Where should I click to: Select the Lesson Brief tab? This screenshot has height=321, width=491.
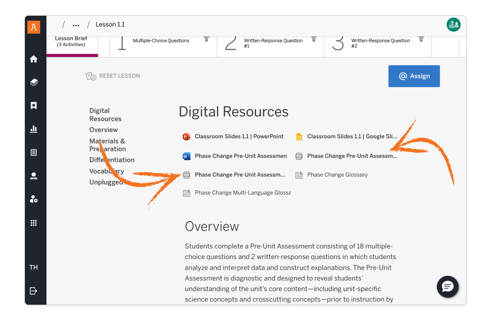pos(71,41)
